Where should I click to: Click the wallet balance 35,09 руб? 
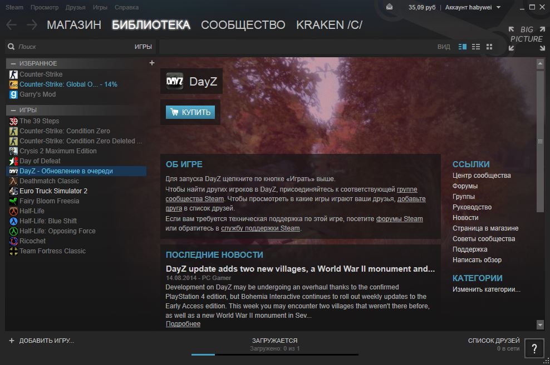click(422, 7)
